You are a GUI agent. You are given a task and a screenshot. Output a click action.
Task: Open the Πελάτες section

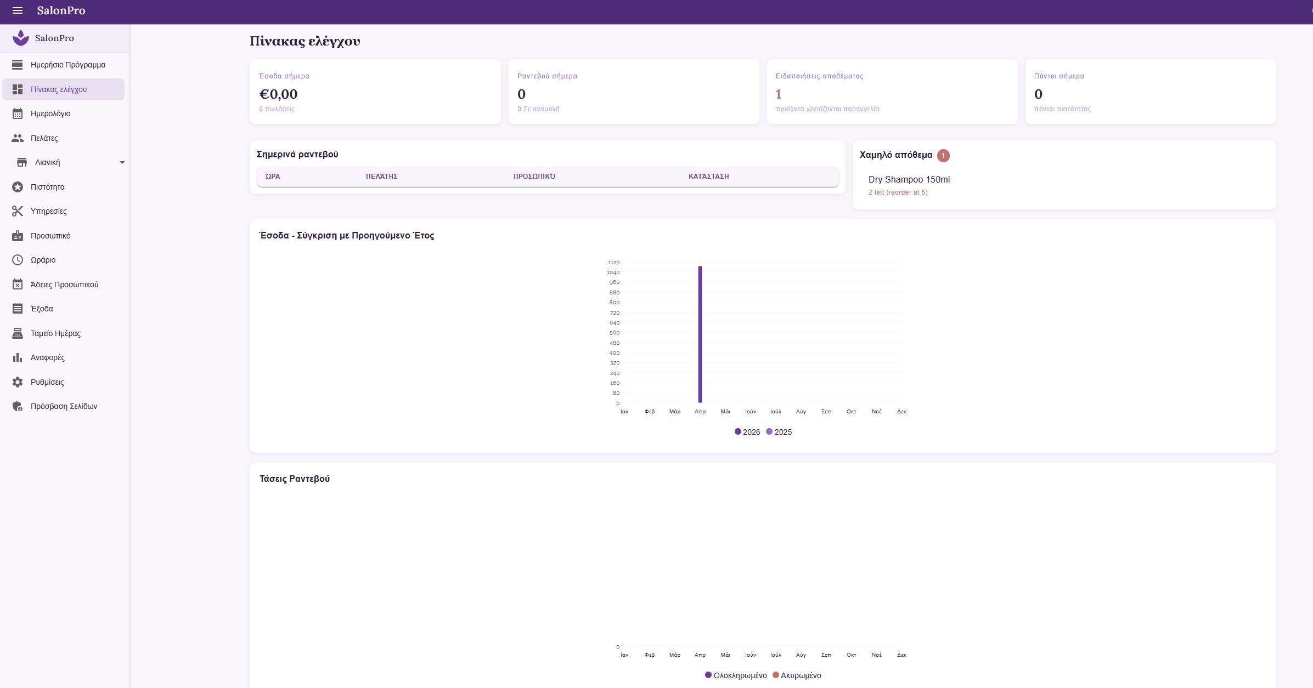[64, 138]
